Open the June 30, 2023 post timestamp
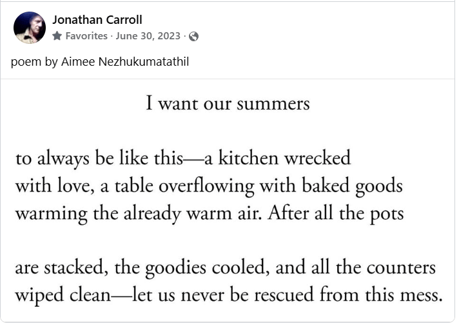 pos(148,36)
